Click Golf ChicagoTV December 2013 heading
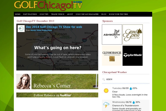This screenshot has height=111, width=166. 35,21
